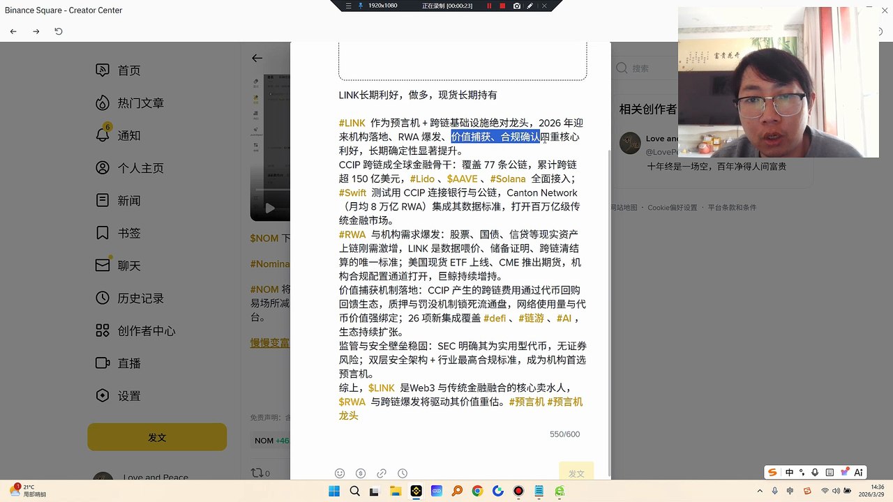
Task: Click the creator avatar in 相关创作者 panel
Action: (x=630, y=143)
